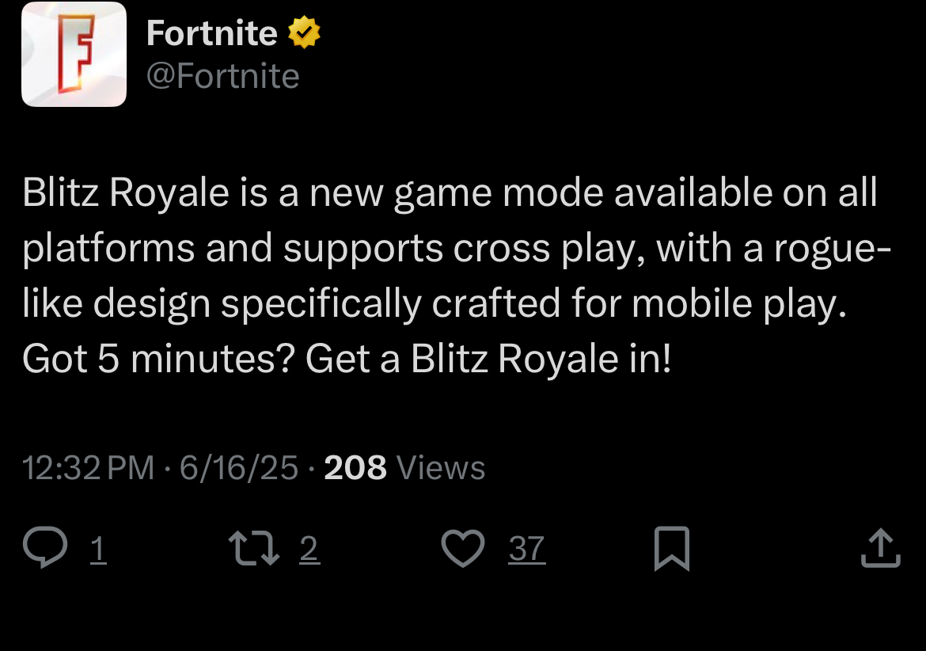The image size is (926, 651).
Task: Click the line 'platforms and supports cross play'
Action: click(x=457, y=249)
